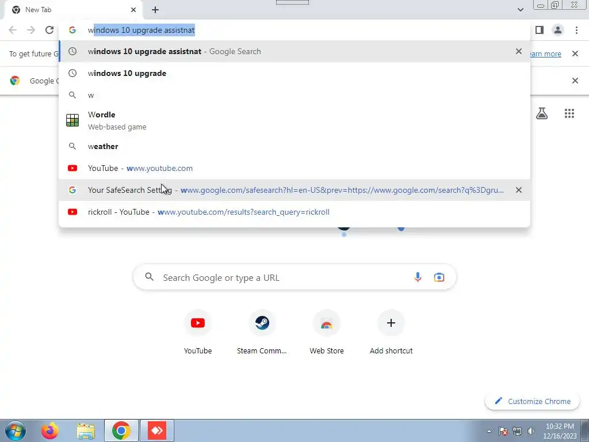The height and width of the screenshot is (442, 589).
Task: Search by image with the camera icon
Action: 439,277
